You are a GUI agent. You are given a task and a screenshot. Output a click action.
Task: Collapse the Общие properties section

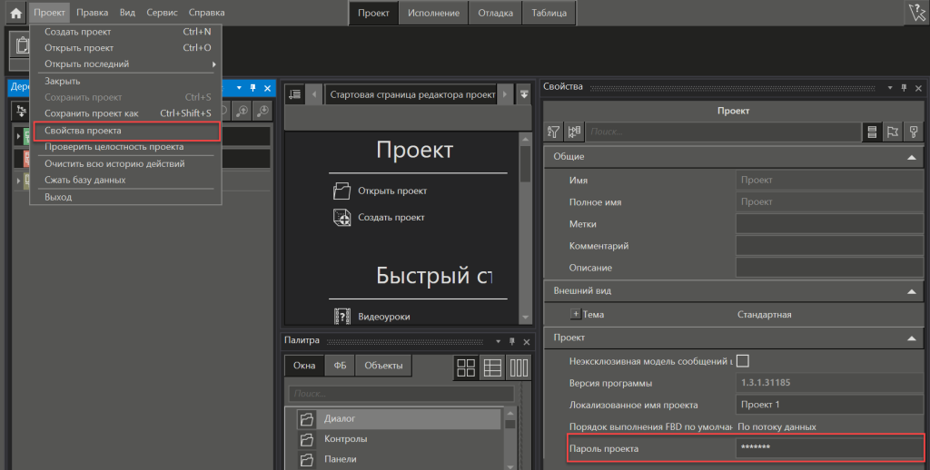(911, 157)
